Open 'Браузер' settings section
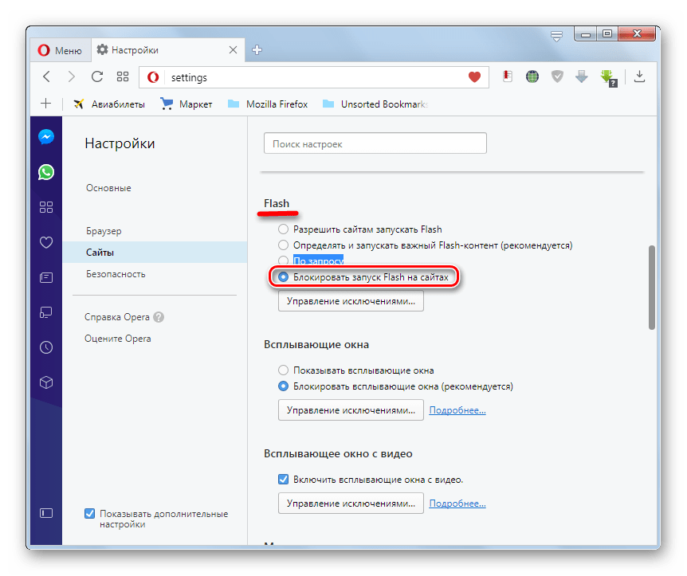Screen dimensions: 687x576 (104, 231)
